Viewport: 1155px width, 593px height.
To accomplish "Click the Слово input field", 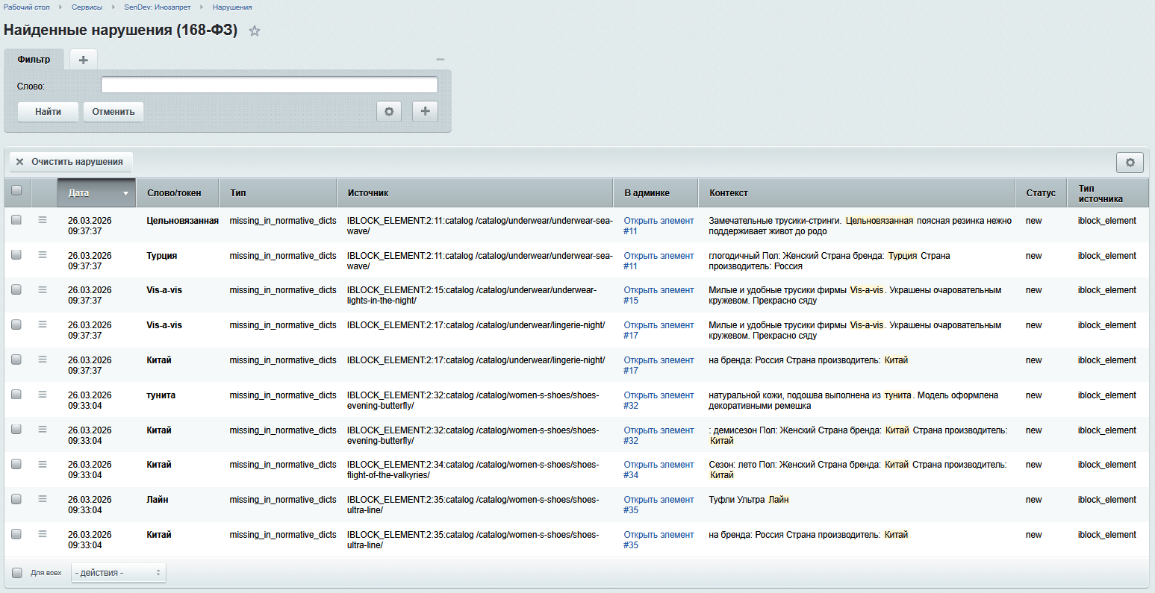I will (x=269, y=85).
